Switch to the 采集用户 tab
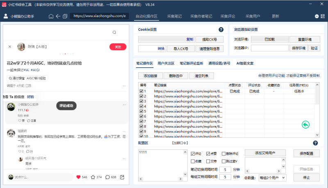 (253, 16)
